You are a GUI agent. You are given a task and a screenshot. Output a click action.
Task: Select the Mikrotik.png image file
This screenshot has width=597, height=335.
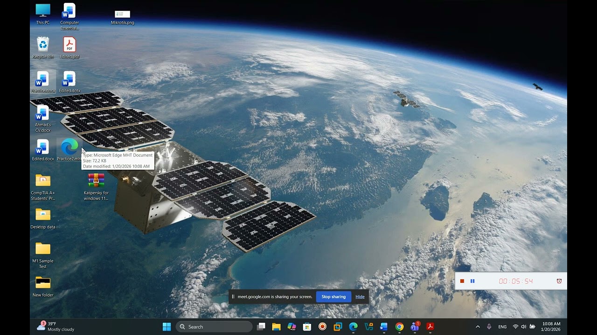[x=123, y=17]
